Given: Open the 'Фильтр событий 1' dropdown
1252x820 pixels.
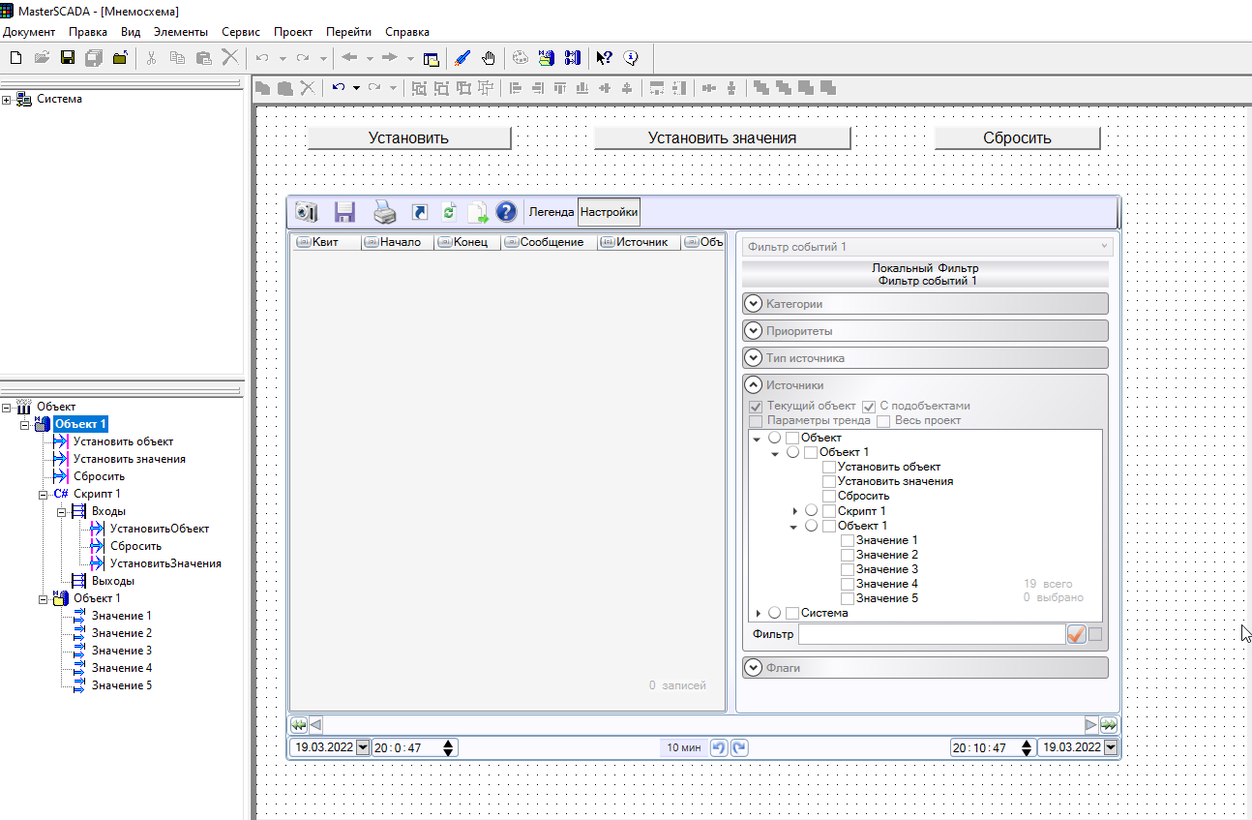Looking at the screenshot, I should click(927, 247).
